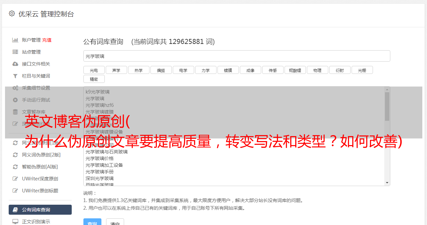This screenshot has height=225, width=427.
Task: Select the 铌酸锂 tag button
Action: 295,70
